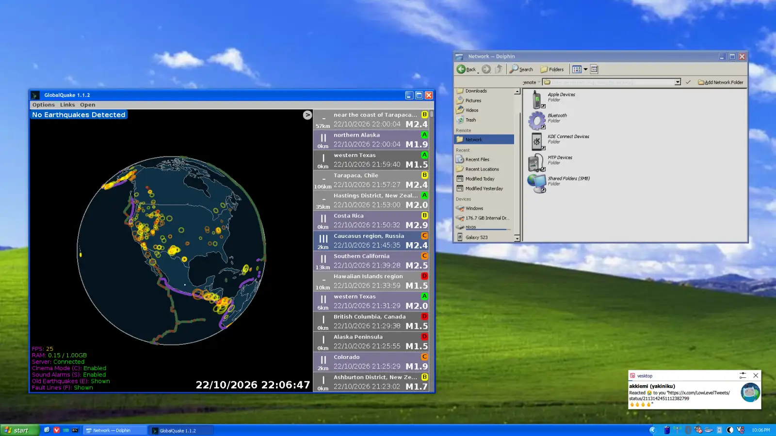Switch to Network — Dolphin taskbar button
Image resolution: width=776 pixels, height=436 pixels.
114,430
